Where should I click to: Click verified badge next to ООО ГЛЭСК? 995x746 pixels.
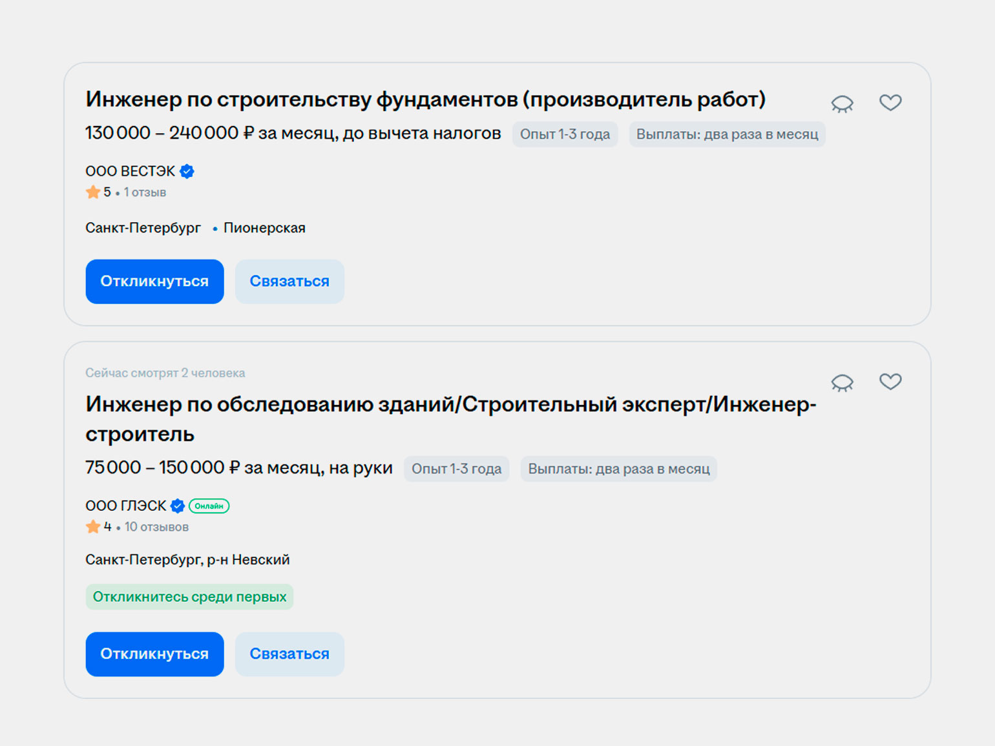178,506
